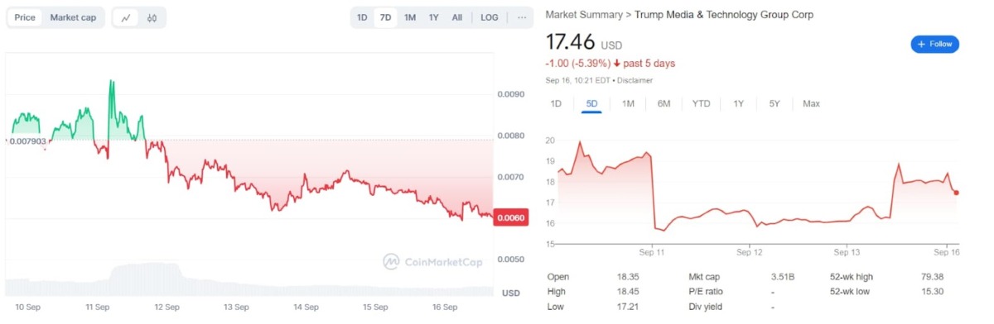Select the 1M range on CoinMarketCap chart
Screen dimensions: 994x324
pyautogui.click(x=410, y=17)
